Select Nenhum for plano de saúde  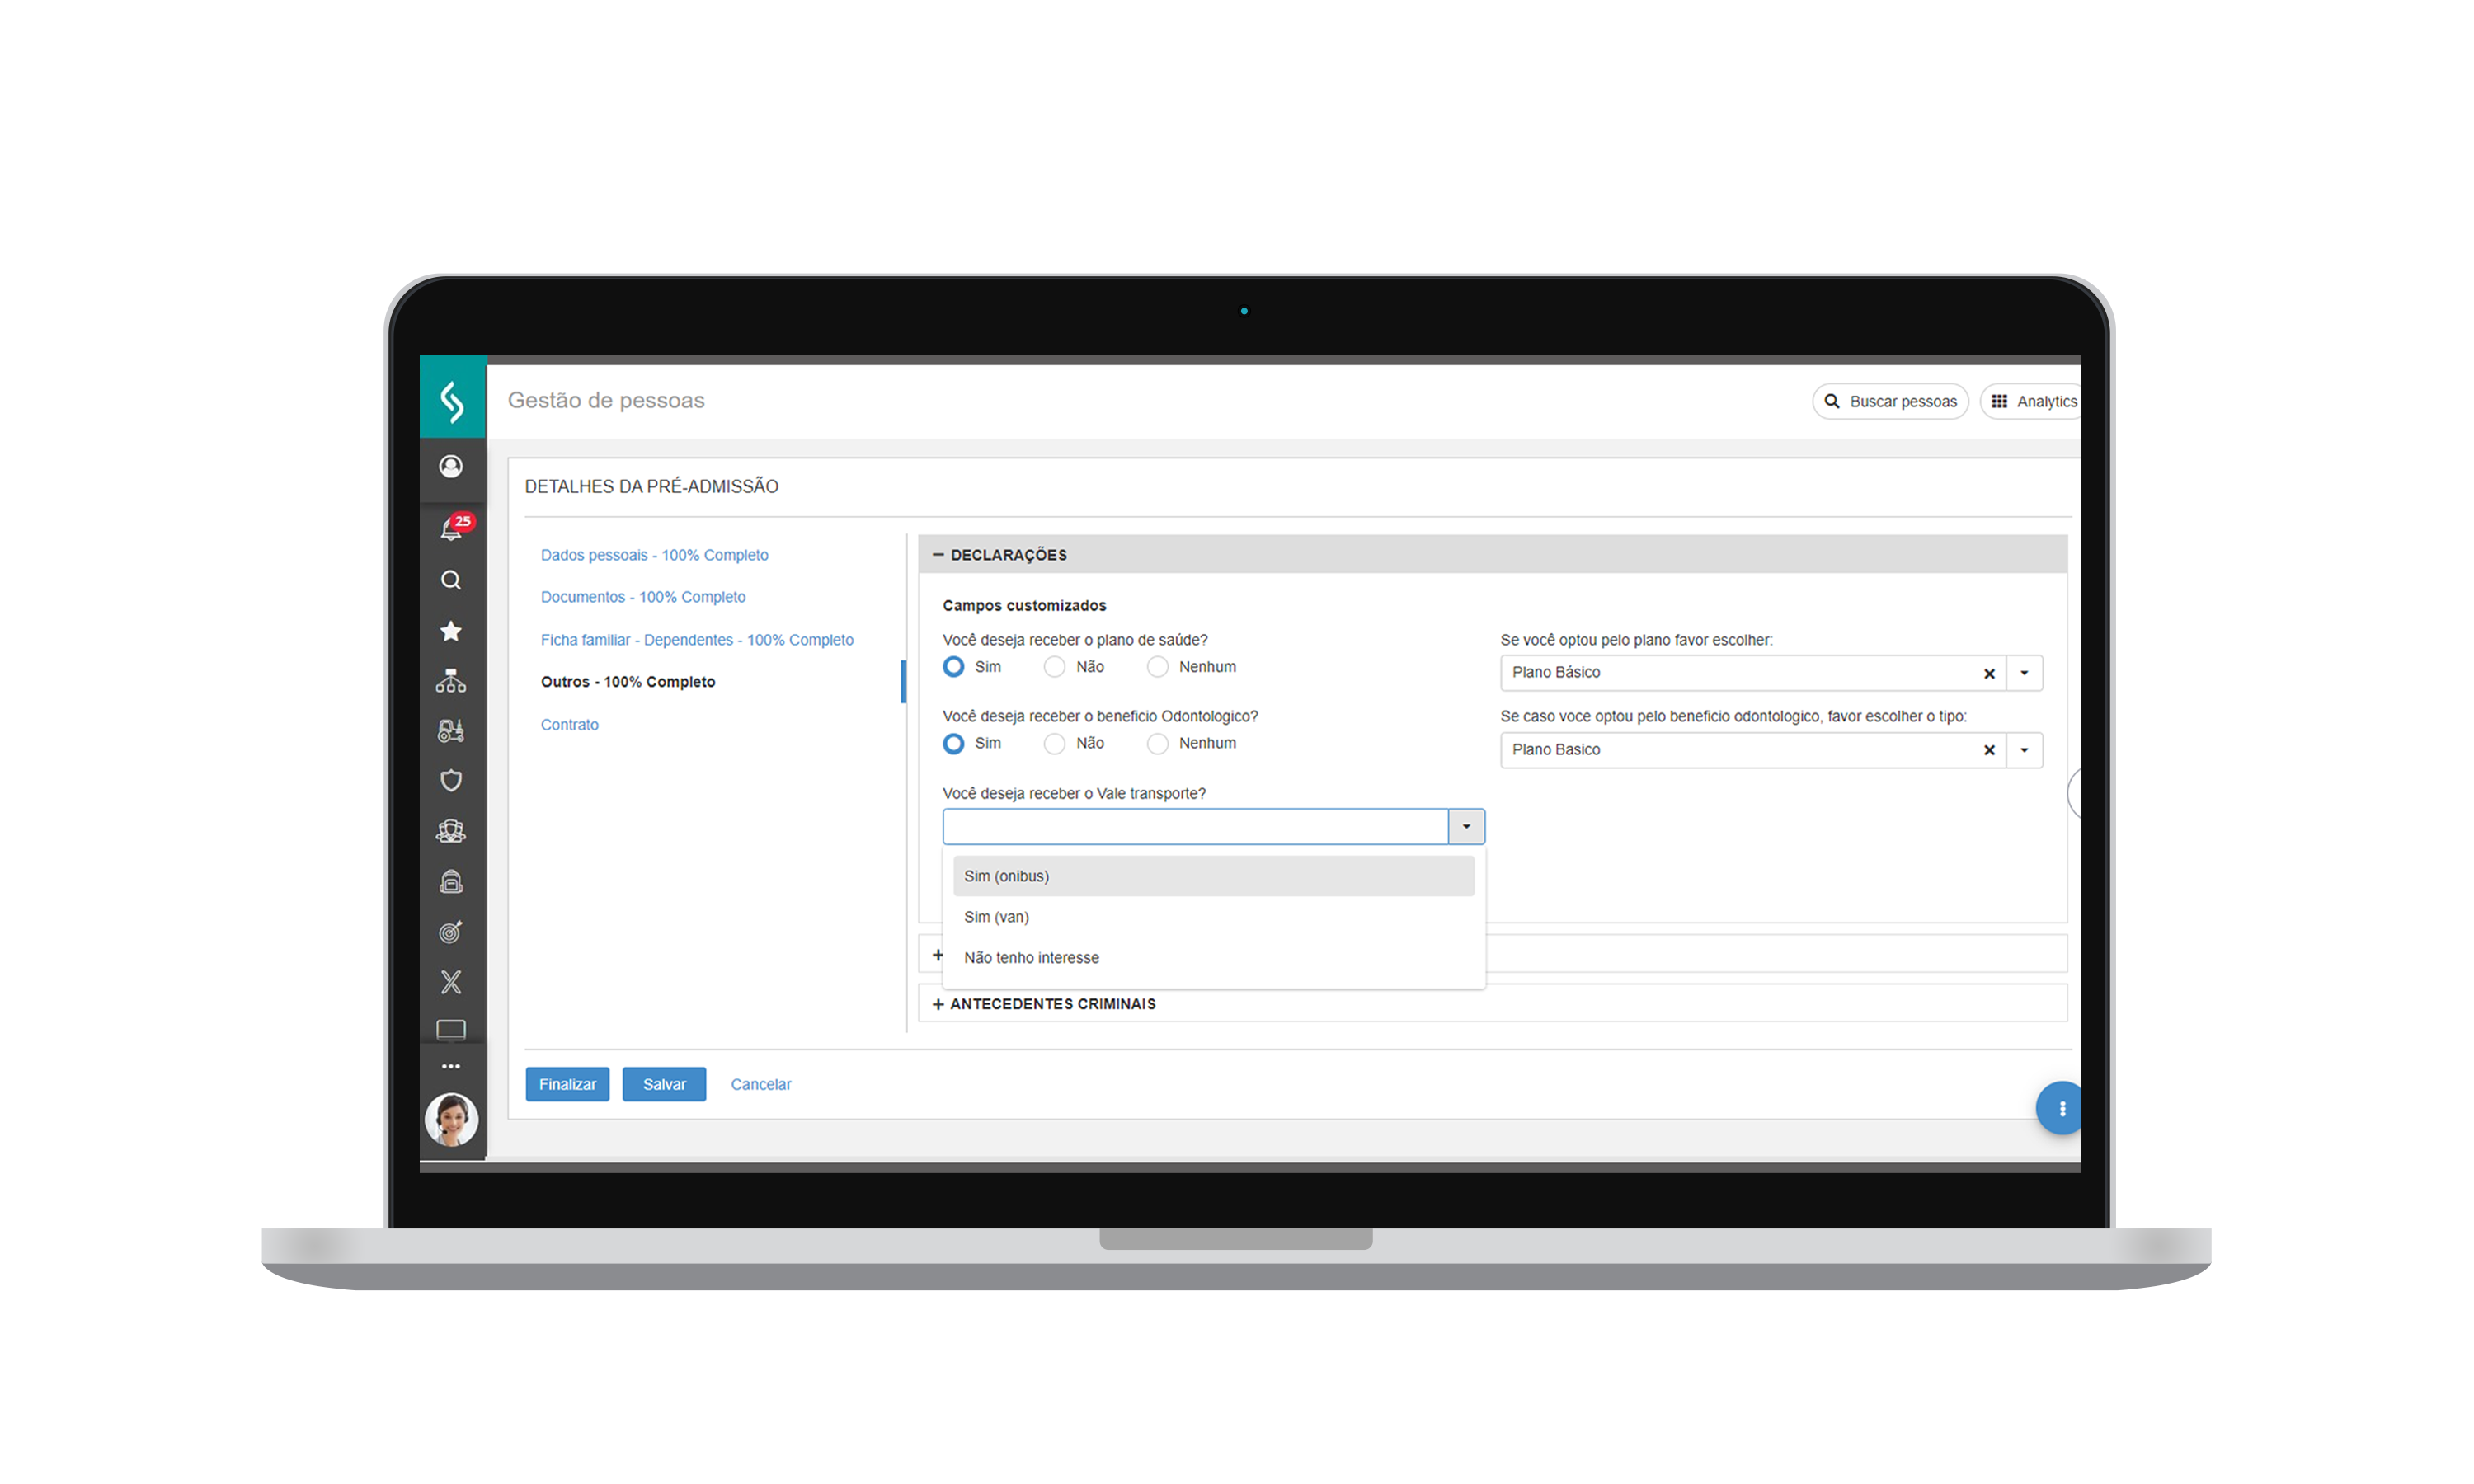tap(1157, 667)
